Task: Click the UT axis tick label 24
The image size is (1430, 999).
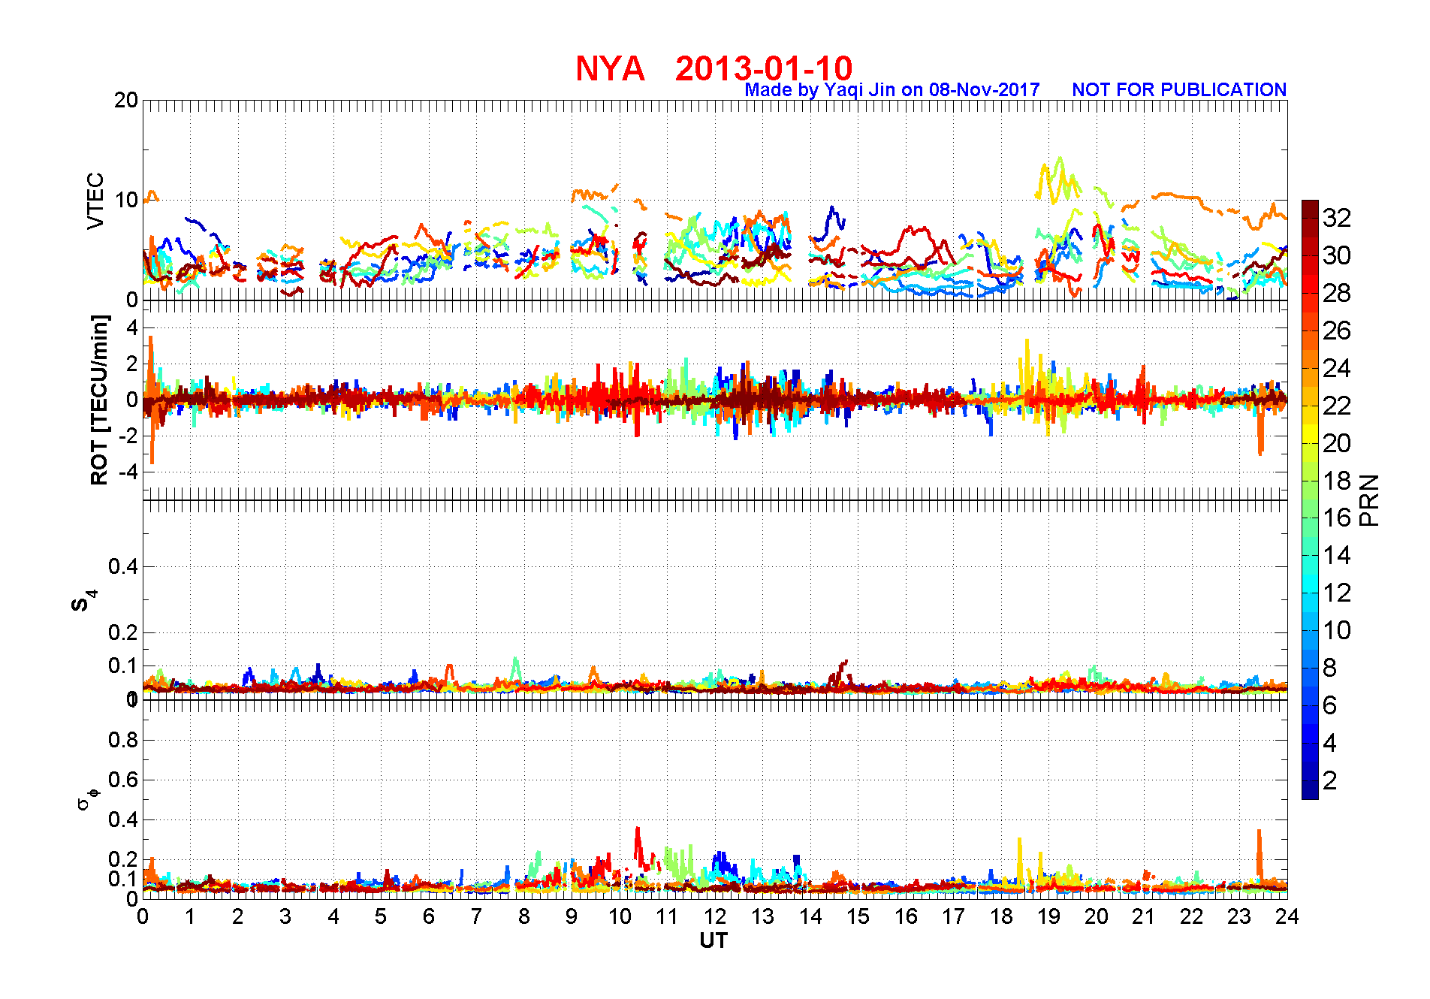Action: point(1287,916)
